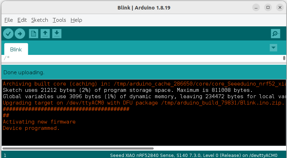Click the editor vertical scrollbar handle
Viewport: 287px width, 158px height.
tap(284, 58)
